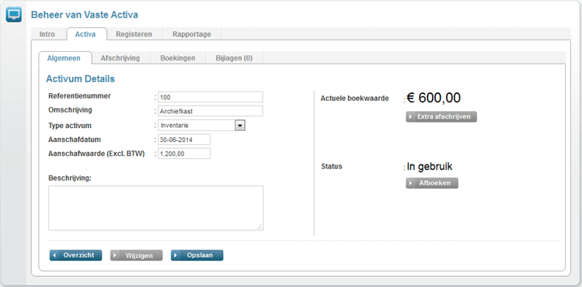Click the Extra afschrijven button
Image resolution: width=582 pixels, height=287 pixels.
coord(441,116)
